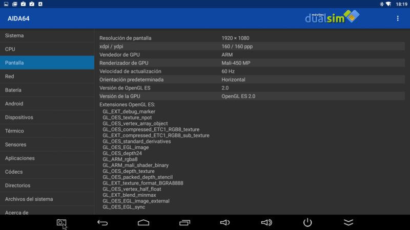
Task: Tap the Mali-450 MP value
Action: [x=236, y=63]
